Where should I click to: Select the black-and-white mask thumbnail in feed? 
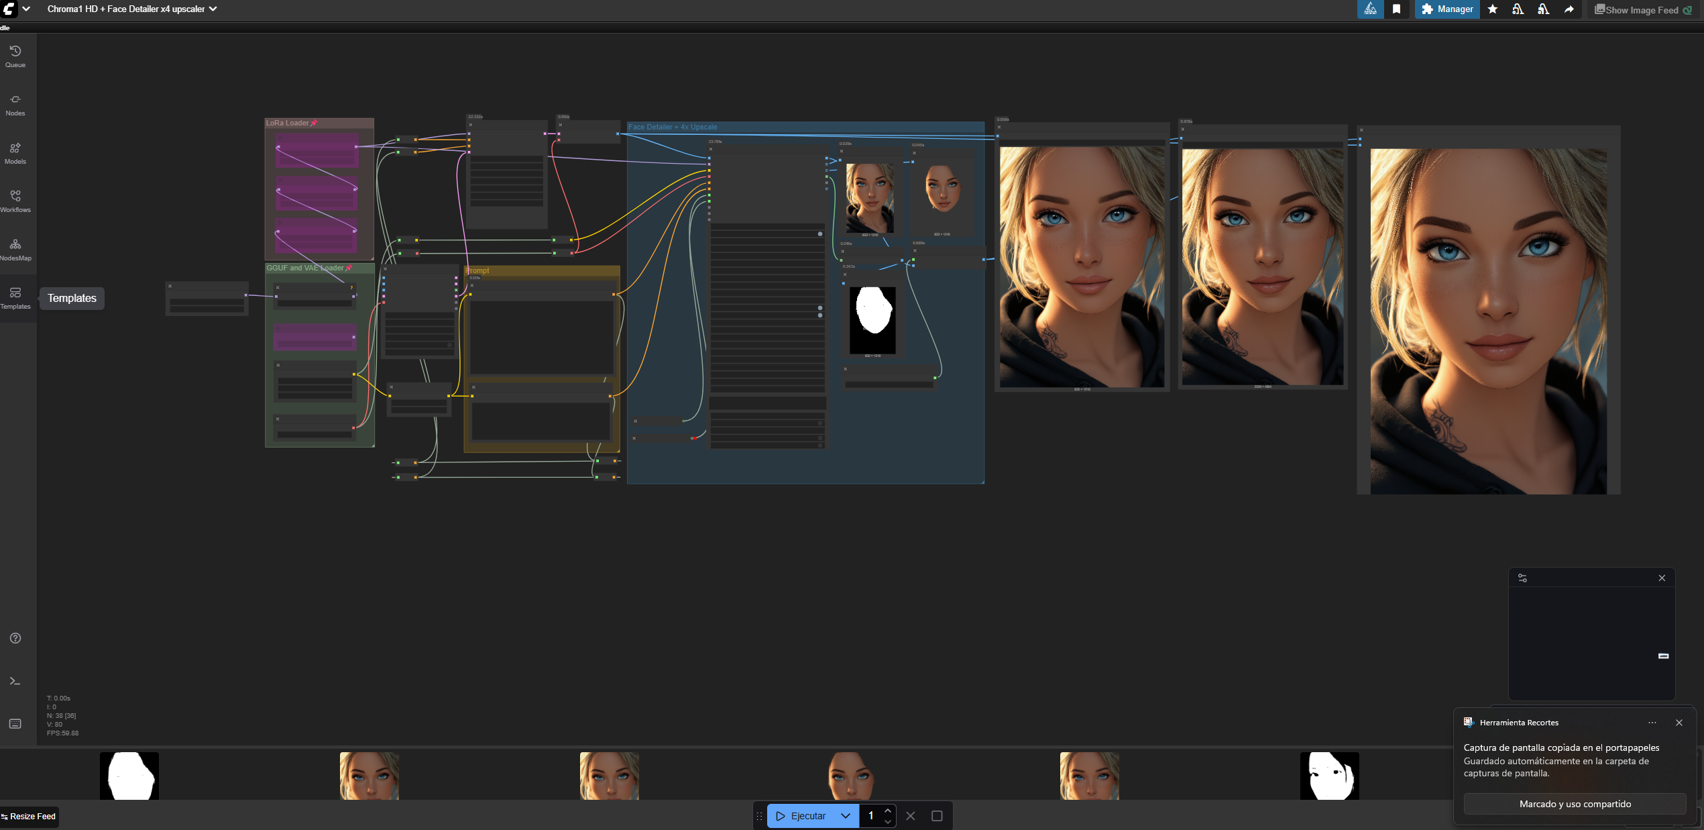tap(129, 776)
